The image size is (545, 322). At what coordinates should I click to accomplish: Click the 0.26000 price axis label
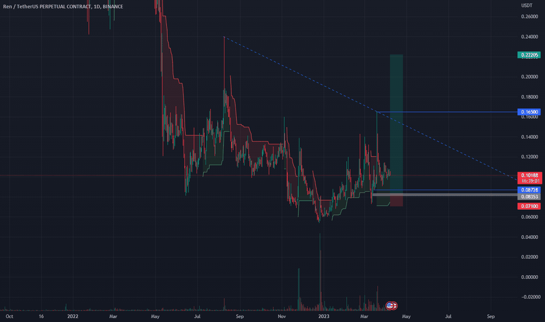(529, 17)
